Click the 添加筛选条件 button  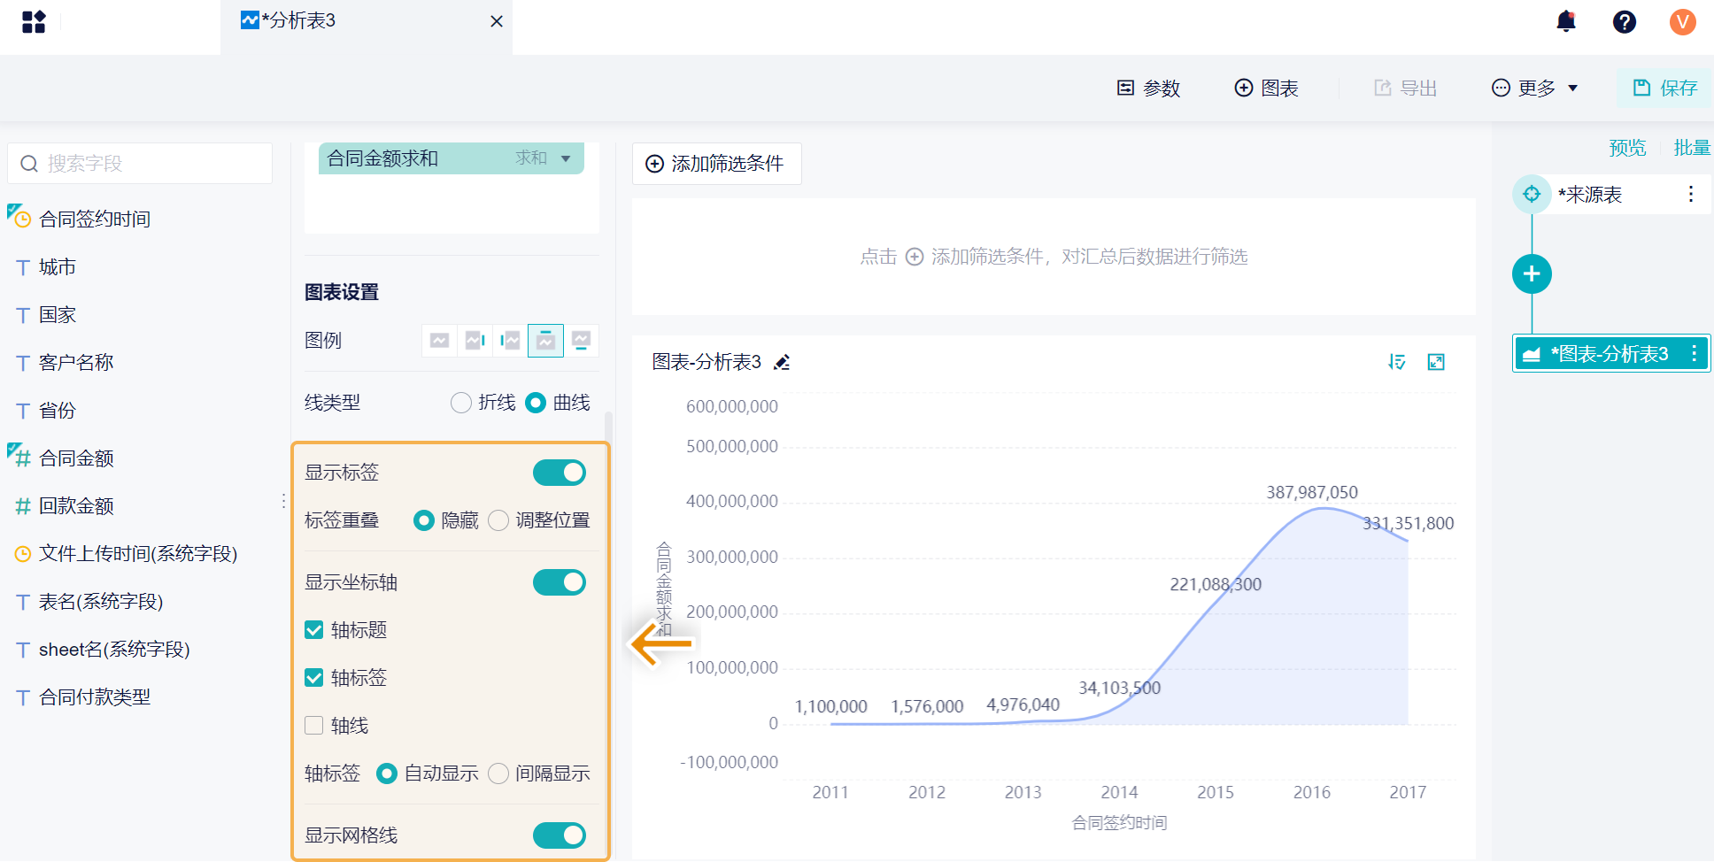click(716, 164)
